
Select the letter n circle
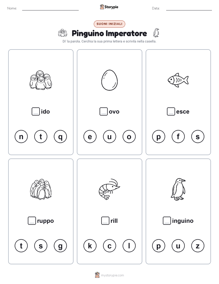pos(21,136)
